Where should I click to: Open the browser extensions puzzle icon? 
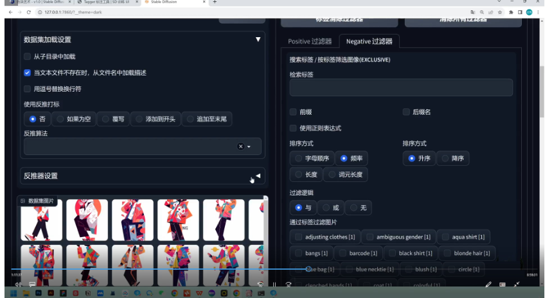[x=511, y=12]
